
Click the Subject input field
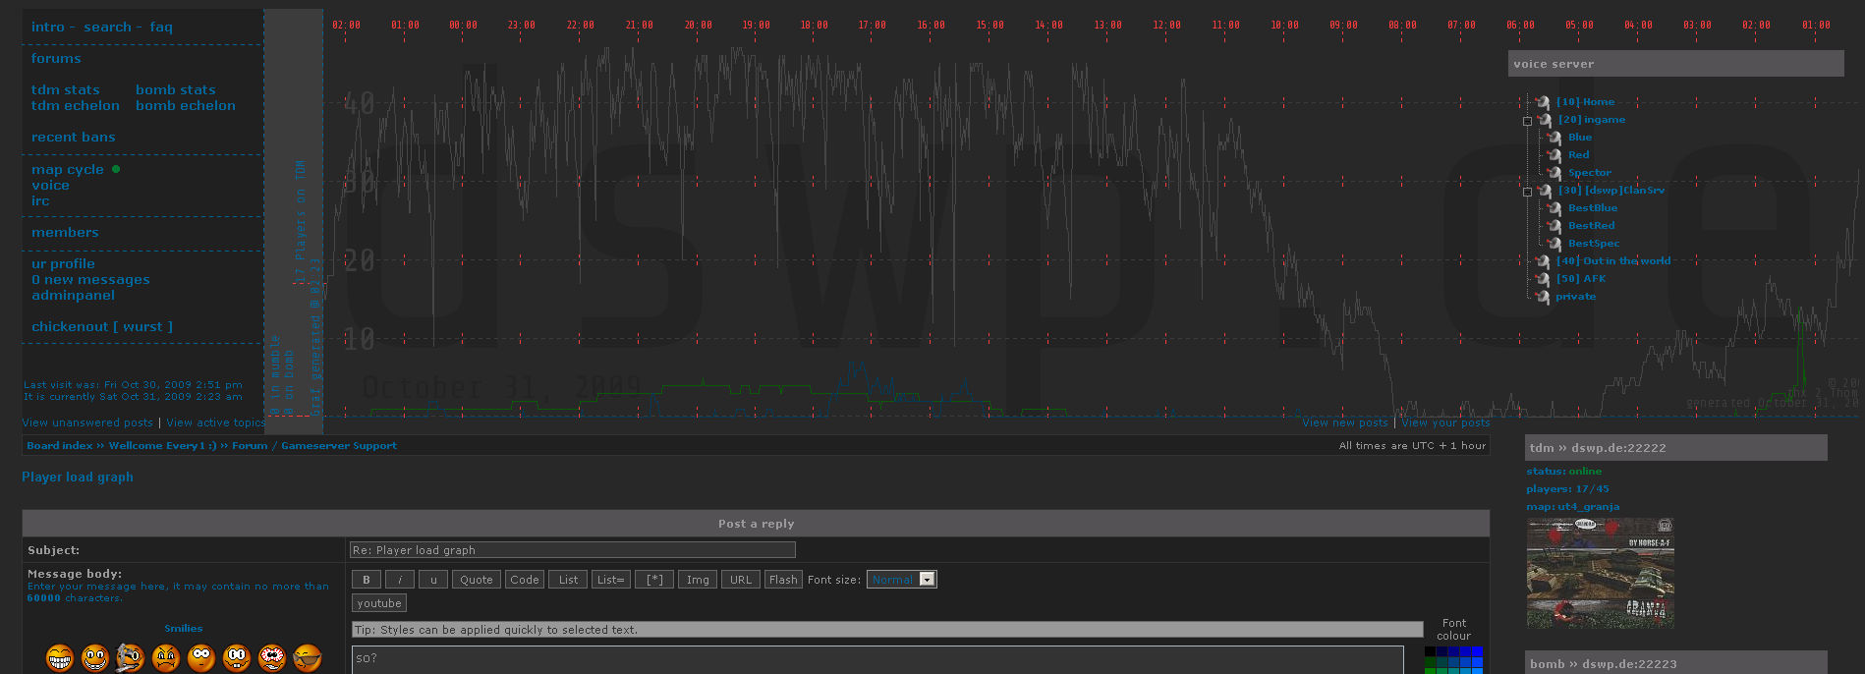click(572, 550)
